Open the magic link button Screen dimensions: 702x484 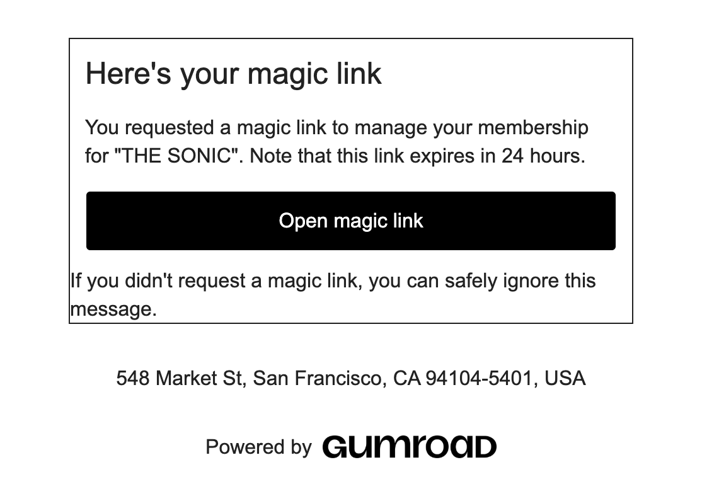click(x=350, y=221)
